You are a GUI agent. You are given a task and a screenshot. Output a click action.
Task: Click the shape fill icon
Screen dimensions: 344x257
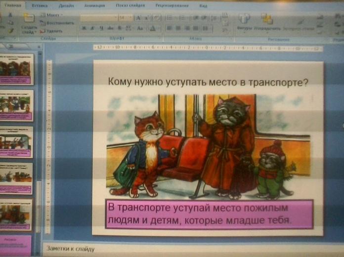click(x=320, y=17)
